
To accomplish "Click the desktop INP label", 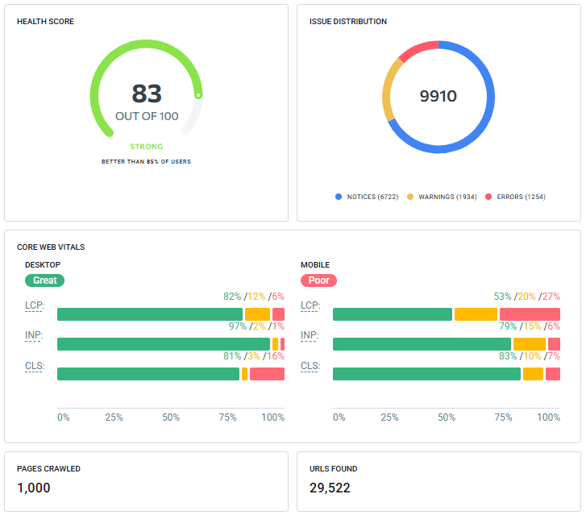I will click(34, 335).
